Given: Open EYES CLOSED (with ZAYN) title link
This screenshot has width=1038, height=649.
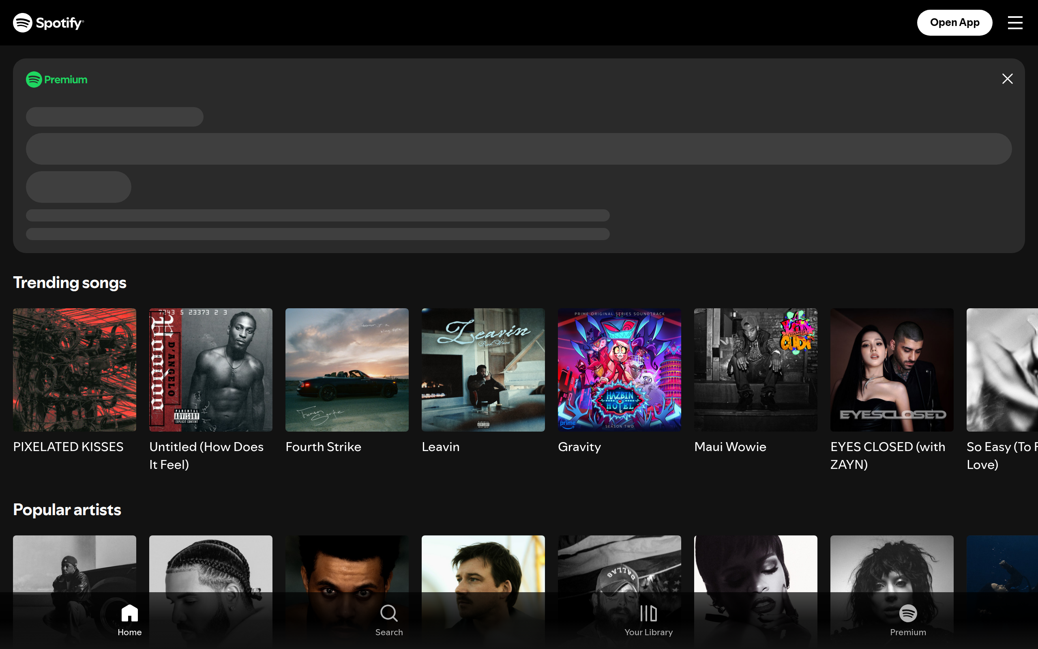Looking at the screenshot, I should point(887,456).
